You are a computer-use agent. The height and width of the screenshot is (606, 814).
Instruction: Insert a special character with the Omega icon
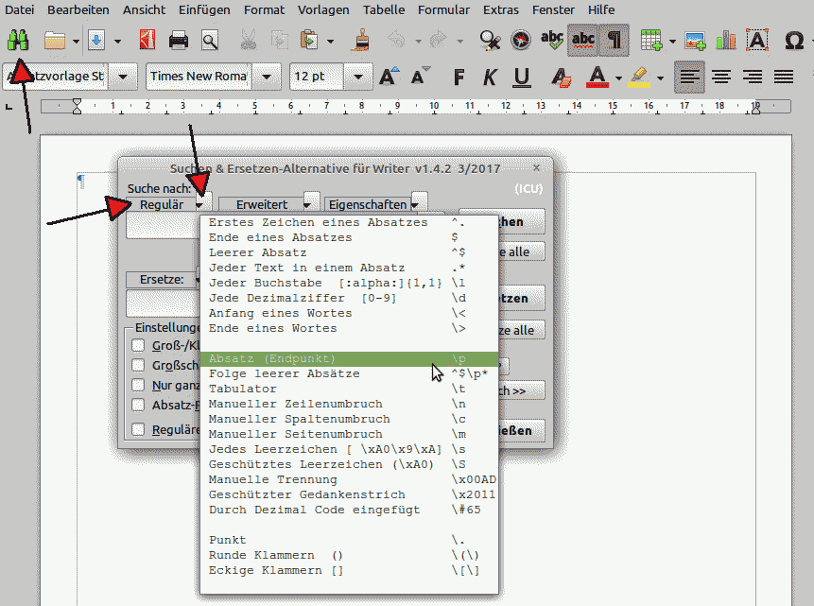793,41
